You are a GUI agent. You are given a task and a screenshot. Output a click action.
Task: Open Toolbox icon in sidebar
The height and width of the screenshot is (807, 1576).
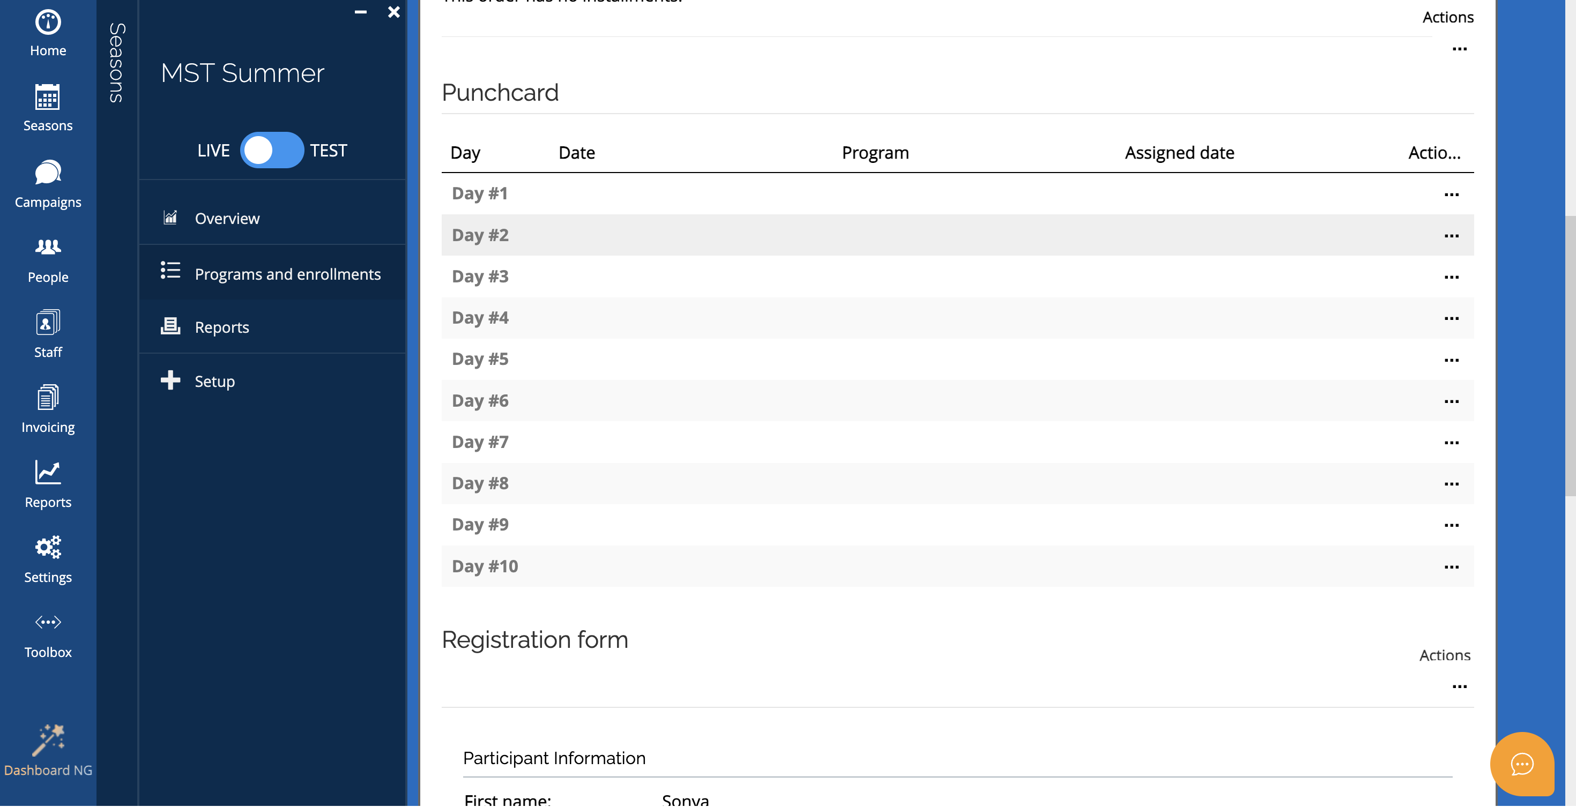(x=48, y=623)
